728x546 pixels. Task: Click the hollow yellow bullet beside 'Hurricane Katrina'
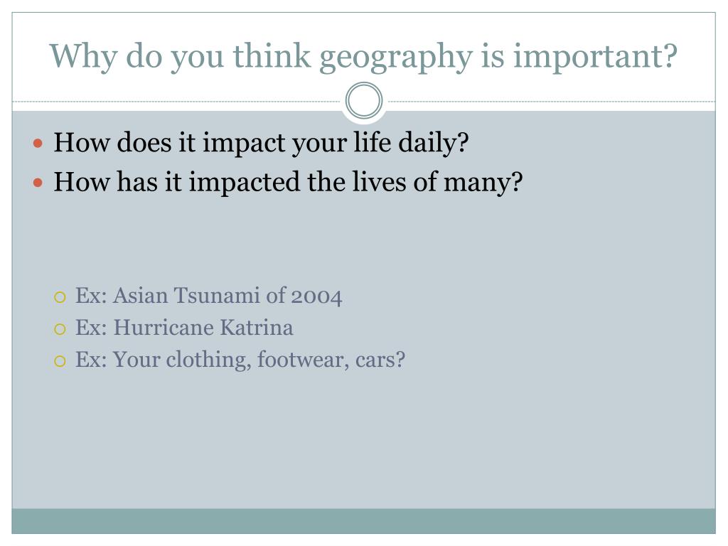pos(60,329)
